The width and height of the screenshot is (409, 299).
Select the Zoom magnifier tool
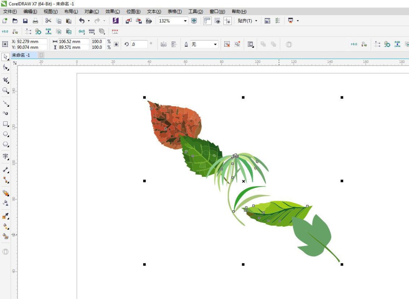[6, 91]
